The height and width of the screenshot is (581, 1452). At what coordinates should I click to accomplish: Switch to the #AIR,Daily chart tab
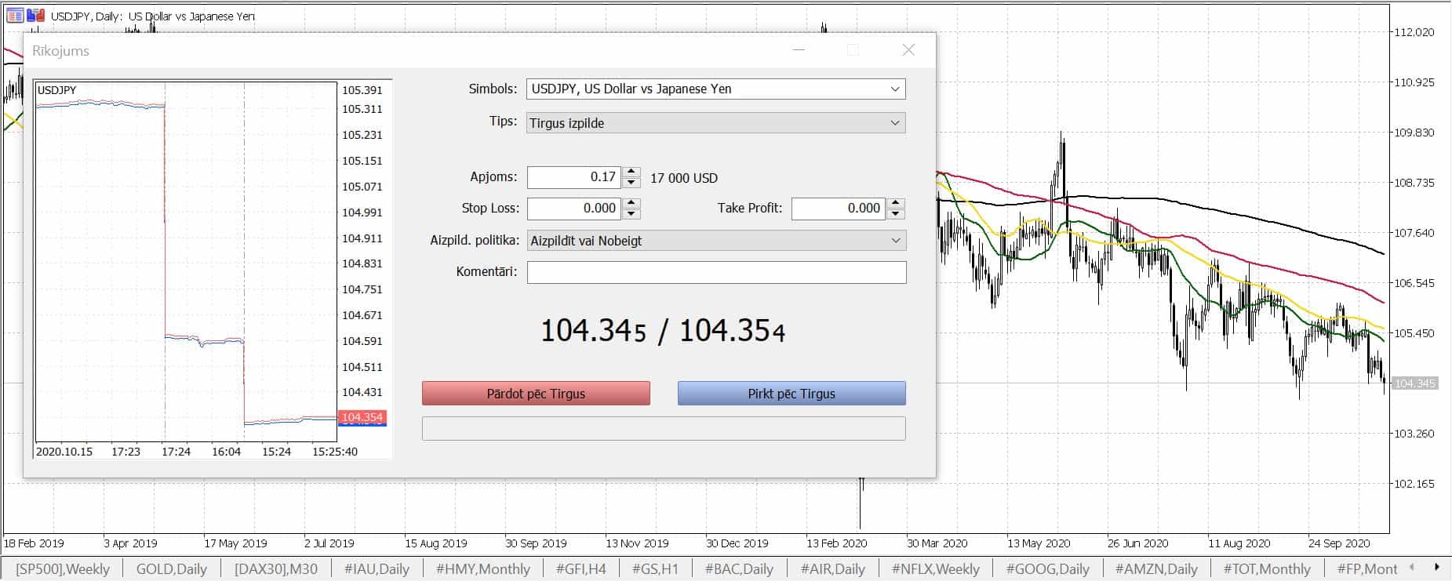[832, 569]
